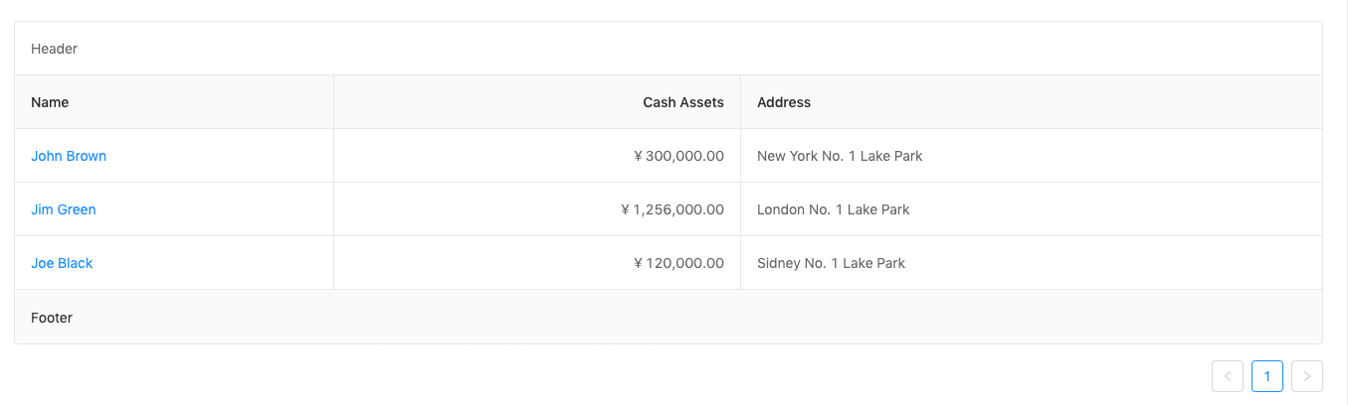Open the Jim Green link
Image resolution: width=1348 pixels, height=405 pixels.
(64, 209)
